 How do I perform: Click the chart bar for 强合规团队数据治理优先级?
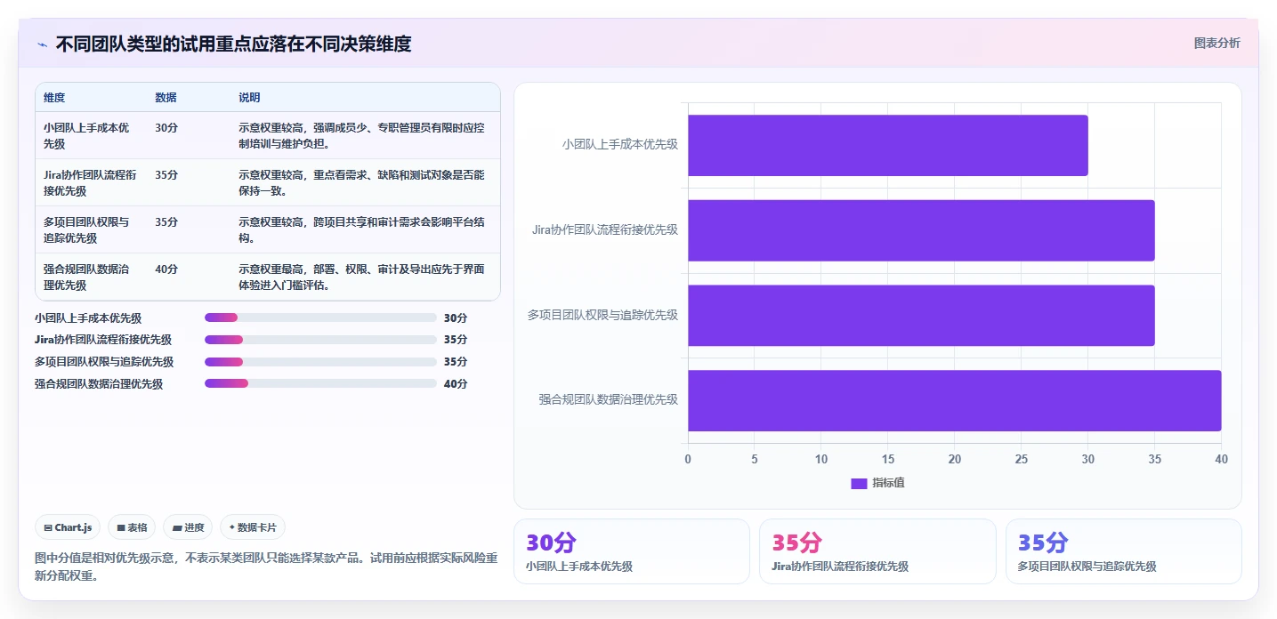click(x=954, y=400)
